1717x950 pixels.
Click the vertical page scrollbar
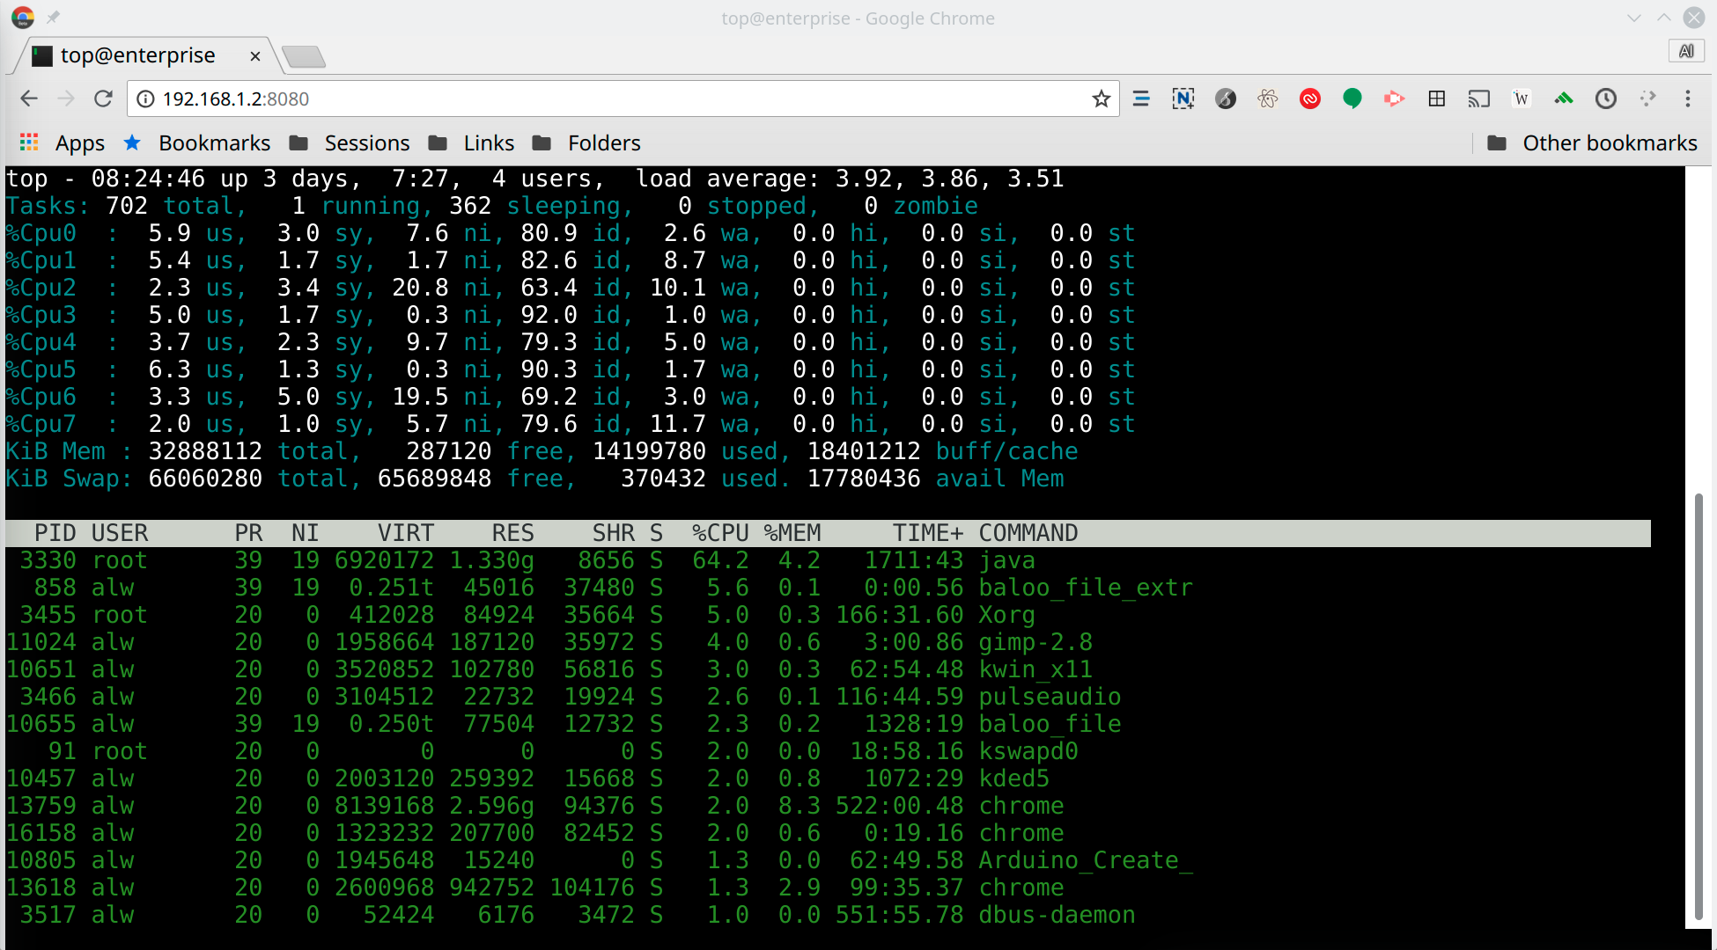1699,704
